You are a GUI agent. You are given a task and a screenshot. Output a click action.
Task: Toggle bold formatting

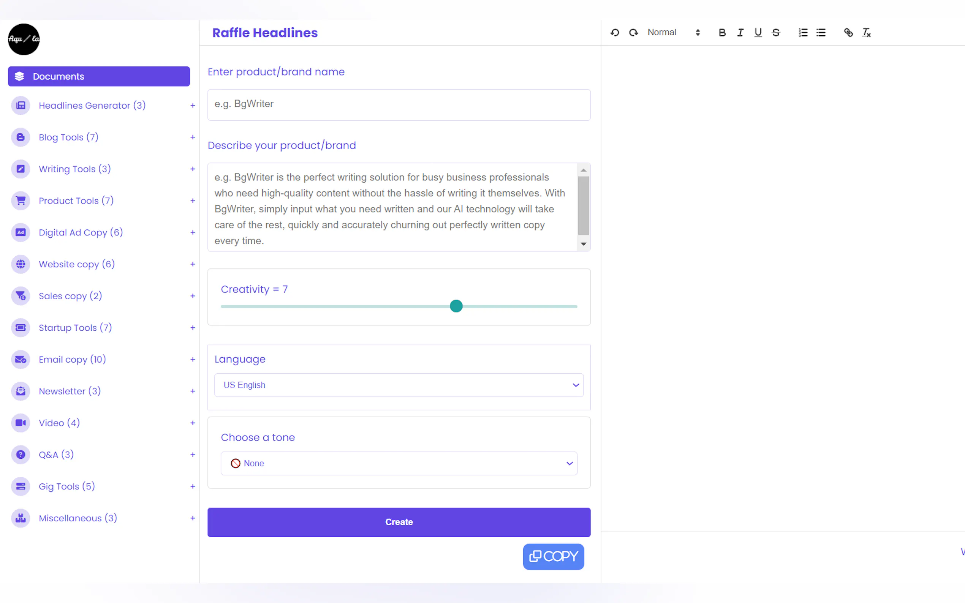tap(721, 33)
